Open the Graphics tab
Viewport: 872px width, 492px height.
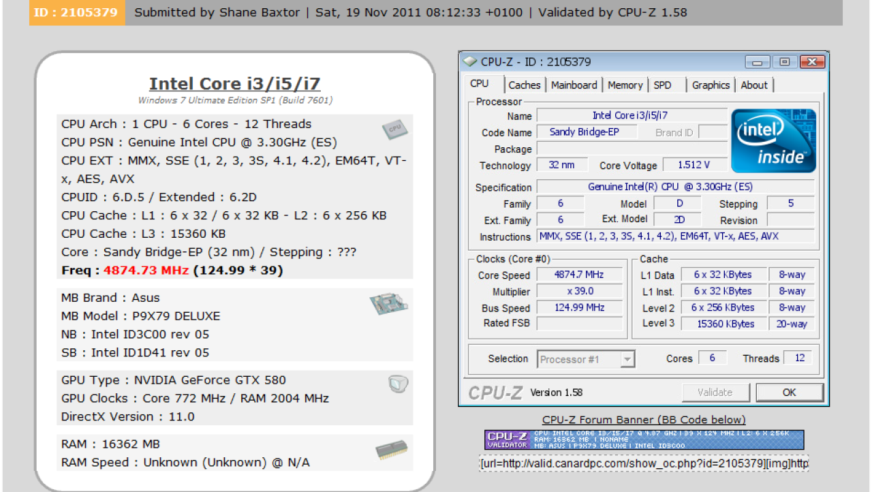pos(711,85)
